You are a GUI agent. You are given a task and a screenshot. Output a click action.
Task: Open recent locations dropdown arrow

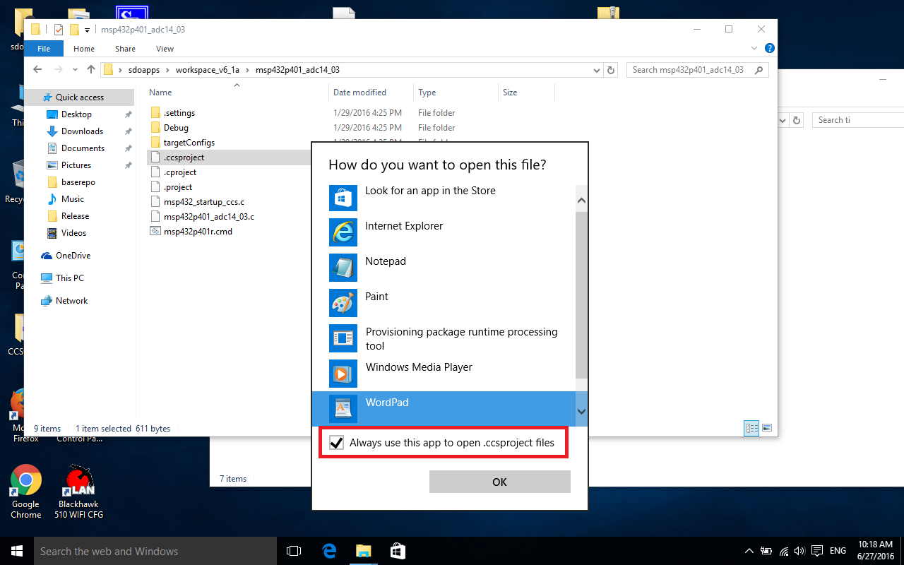76,70
